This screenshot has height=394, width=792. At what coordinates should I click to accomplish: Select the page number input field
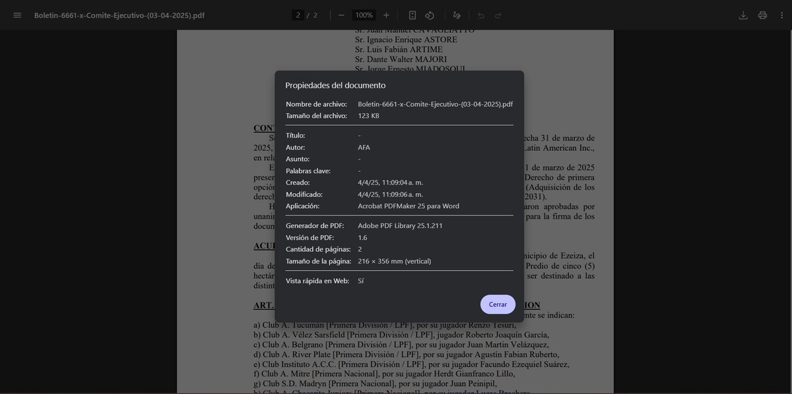point(298,15)
